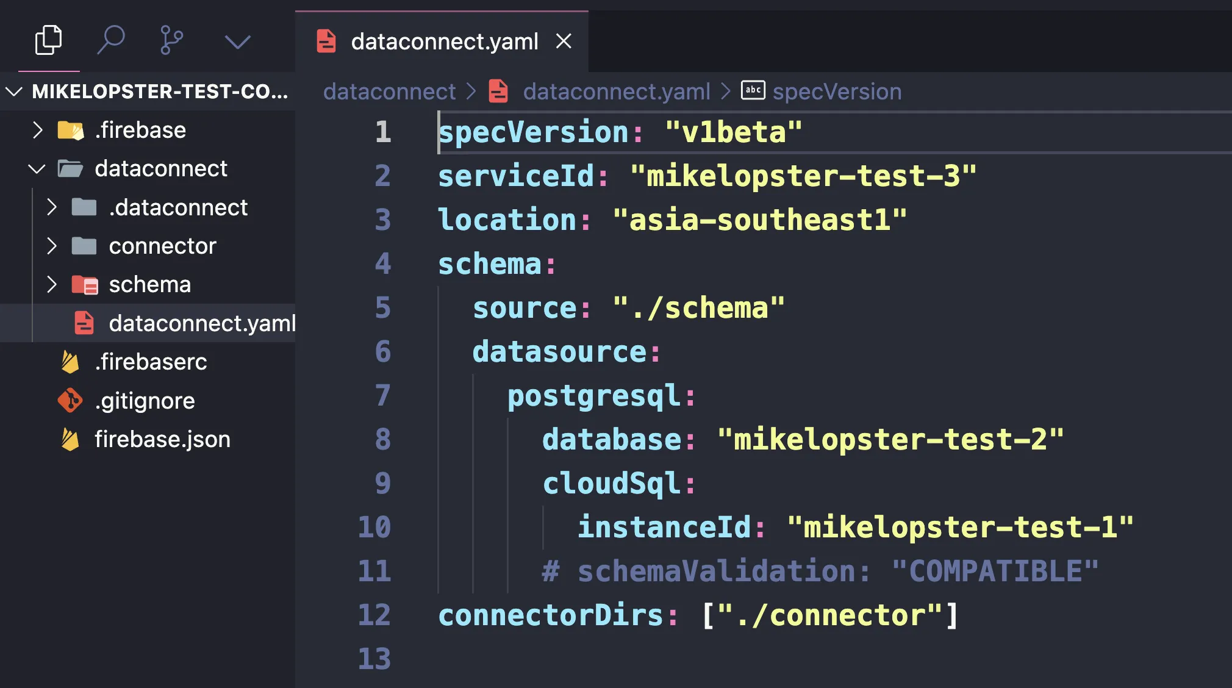Select the schema folder name
This screenshot has width=1232, height=688.
click(x=149, y=284)
